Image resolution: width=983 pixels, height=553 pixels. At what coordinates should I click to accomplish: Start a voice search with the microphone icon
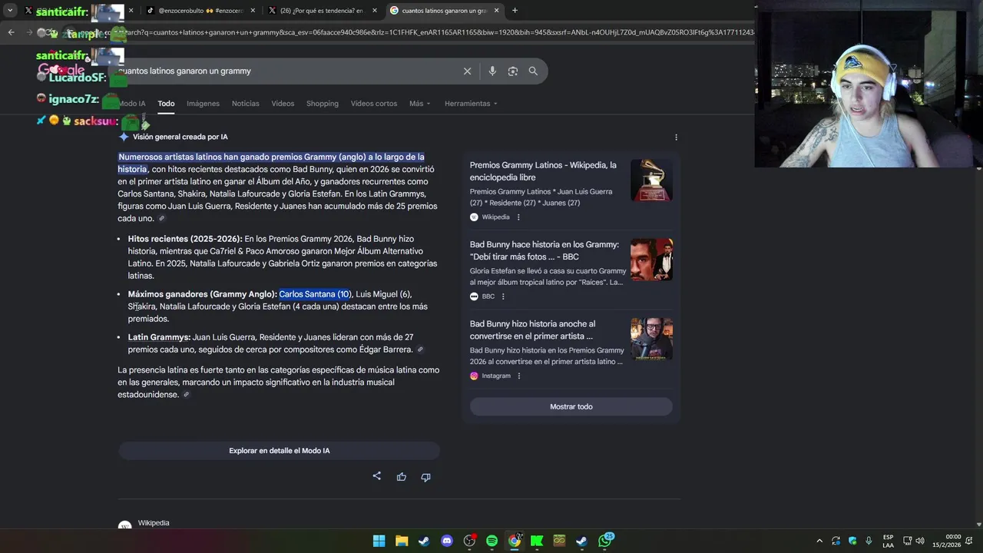[492, 71]
